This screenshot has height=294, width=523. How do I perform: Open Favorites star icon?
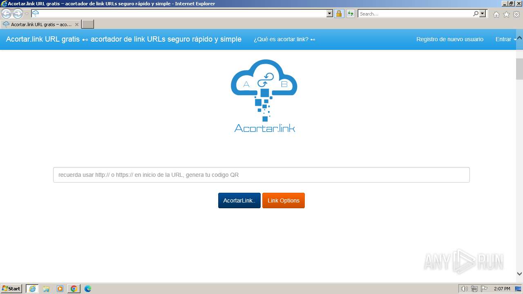(506, 14)
